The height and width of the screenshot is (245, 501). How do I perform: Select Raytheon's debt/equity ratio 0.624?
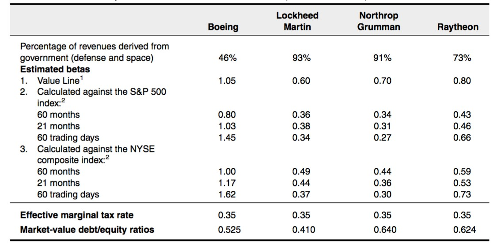tap(462, 229)
